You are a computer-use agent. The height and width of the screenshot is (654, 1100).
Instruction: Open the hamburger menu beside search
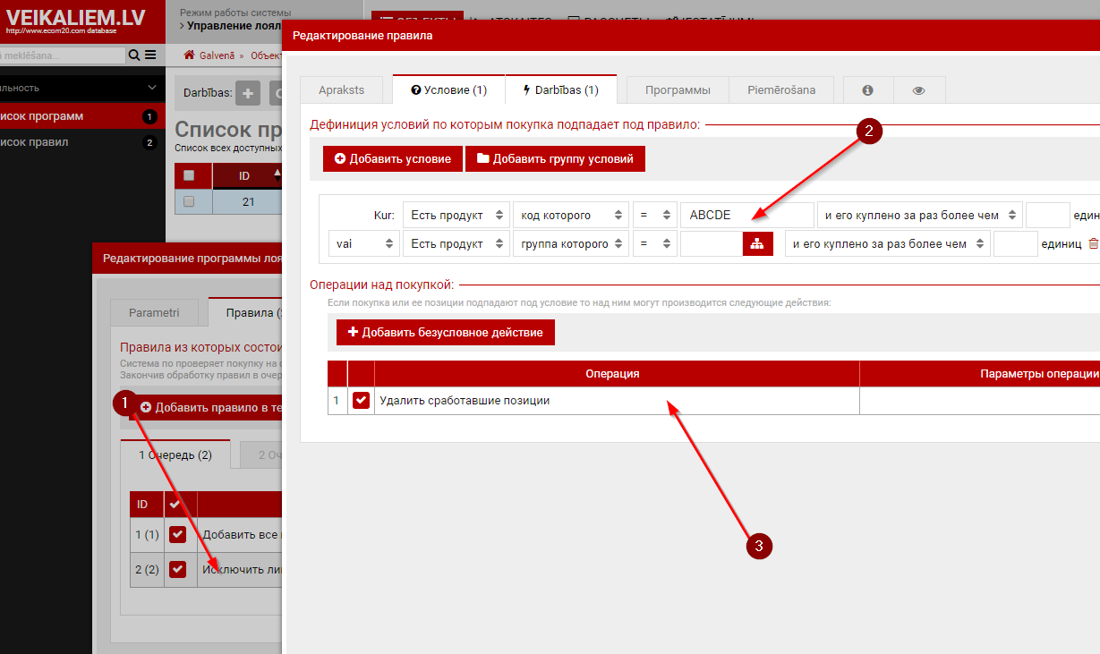[150, 55]
